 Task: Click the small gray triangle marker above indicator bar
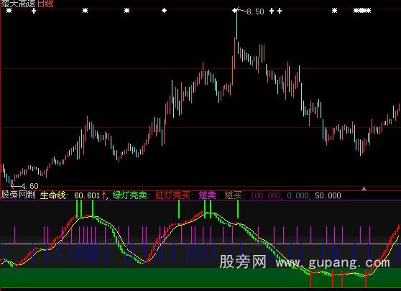(364, 188)
